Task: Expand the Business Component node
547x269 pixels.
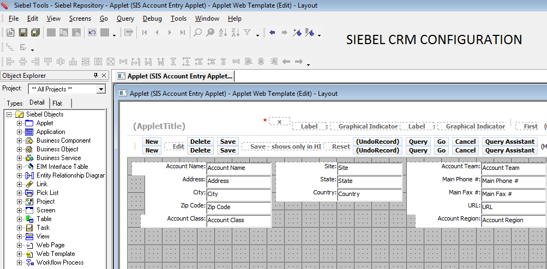Action: (19, 140)
